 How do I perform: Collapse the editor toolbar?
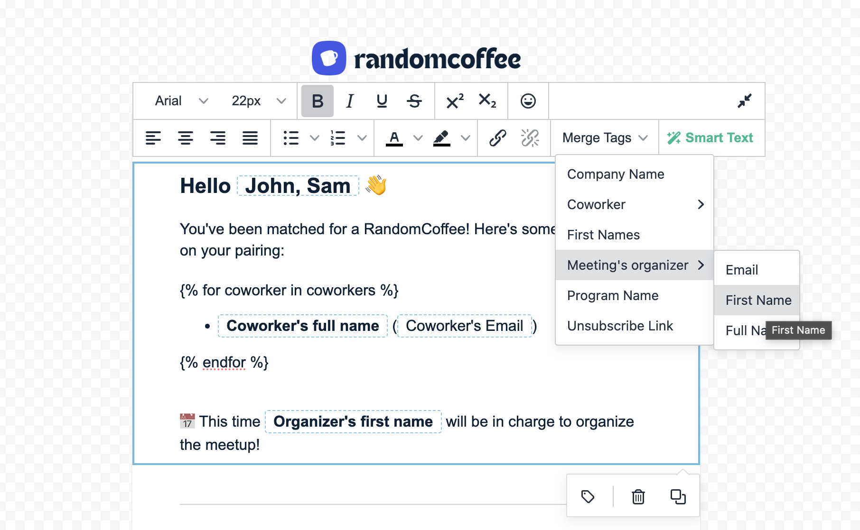(x=744, y=101)
